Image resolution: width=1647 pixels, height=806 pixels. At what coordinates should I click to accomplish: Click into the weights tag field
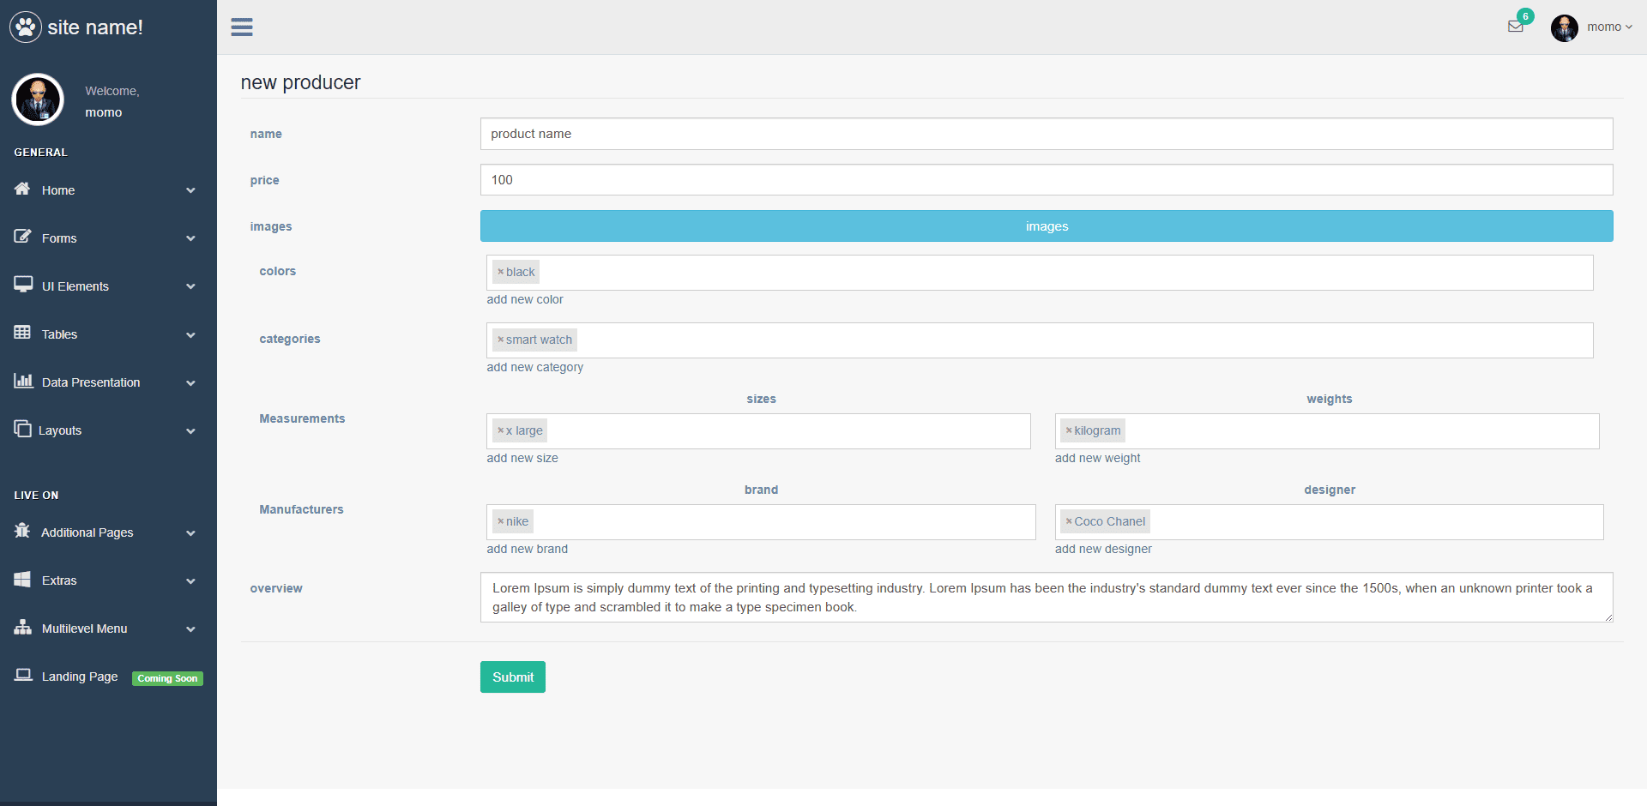(1327, 431)
